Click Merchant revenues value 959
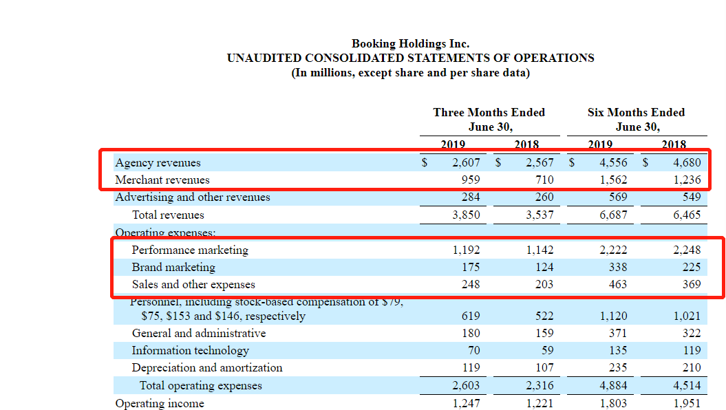 471,180
